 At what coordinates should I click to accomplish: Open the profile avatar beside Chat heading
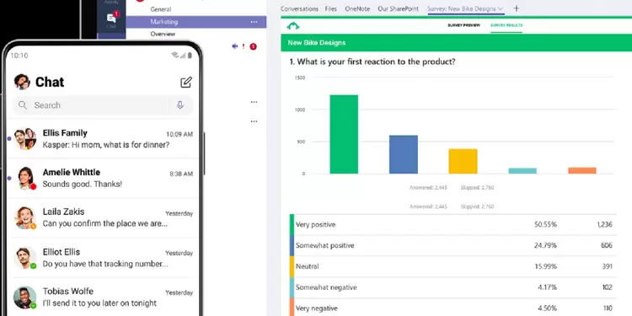point(22,82)
